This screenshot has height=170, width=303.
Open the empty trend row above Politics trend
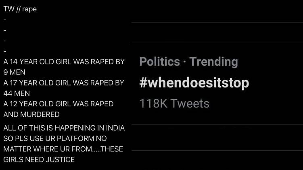click(217, 33)
